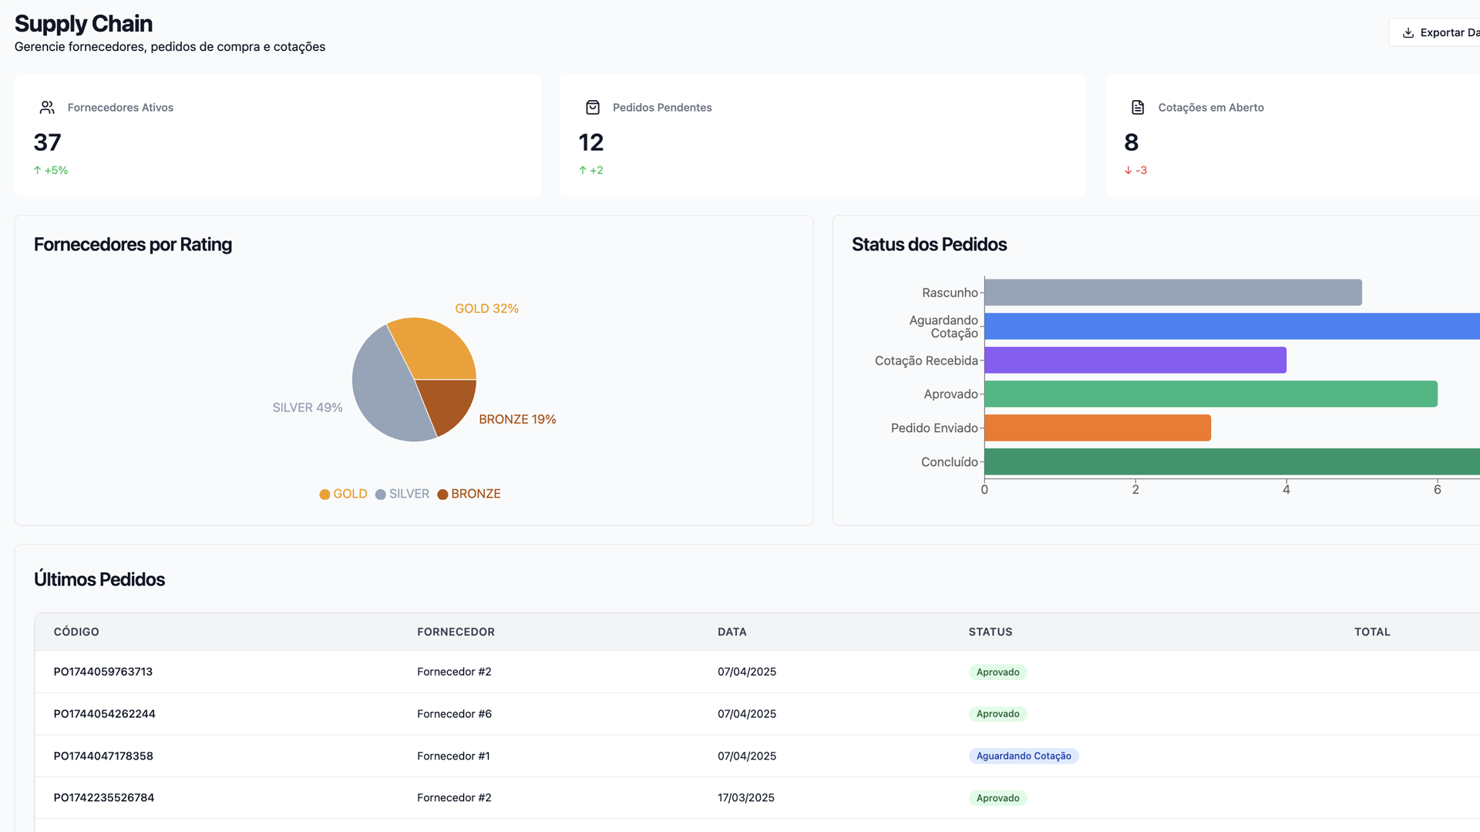
Task: Click the green up arrow beside +5%
Action: pyautogui.click(x=37, y=170)
